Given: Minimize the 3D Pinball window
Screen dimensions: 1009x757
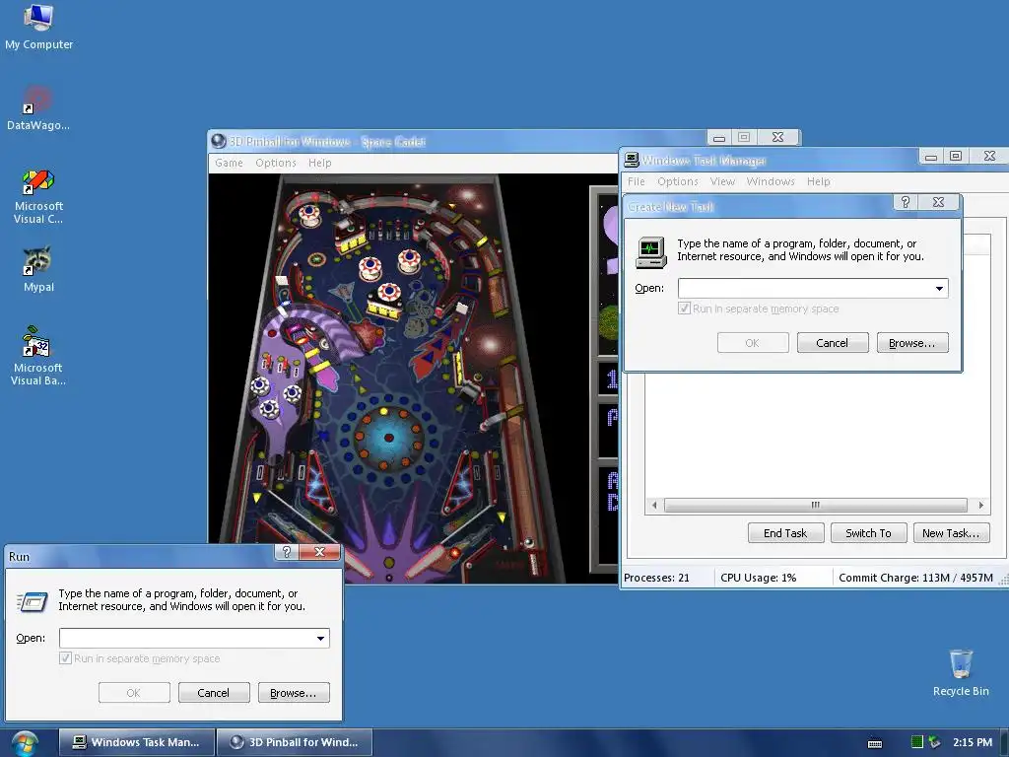Looking at the screenshot, I should [x=719, y=137].
